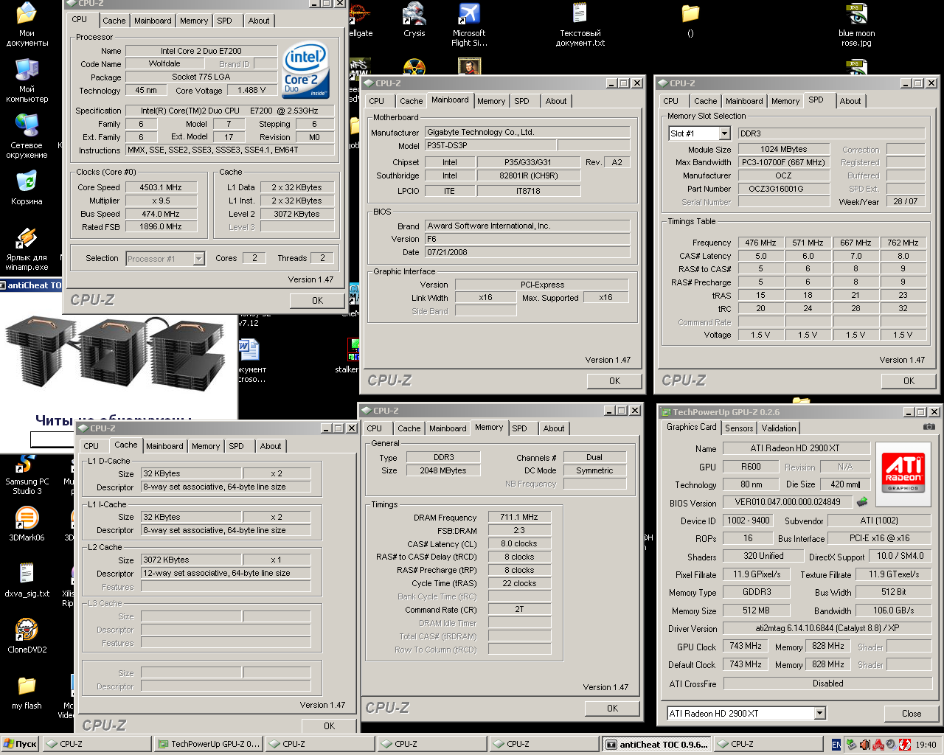Switch to antiCheat TOC taskbar item
Screen dimensions: 944x755
point(656,744)
